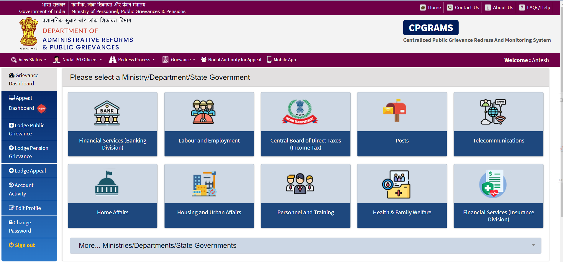Screen dimensions: 563x262
Task: Click the Labour workers with helmets icon
Action: coord(203,112)
